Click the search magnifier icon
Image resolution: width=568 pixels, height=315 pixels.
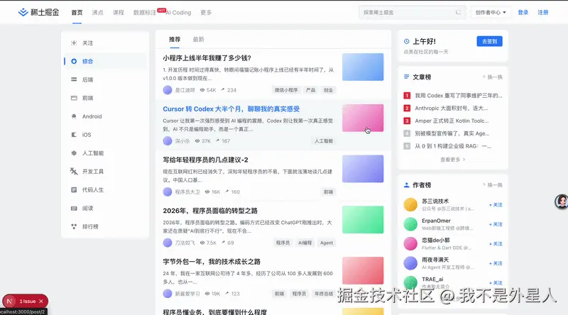(x=458, y=12)
